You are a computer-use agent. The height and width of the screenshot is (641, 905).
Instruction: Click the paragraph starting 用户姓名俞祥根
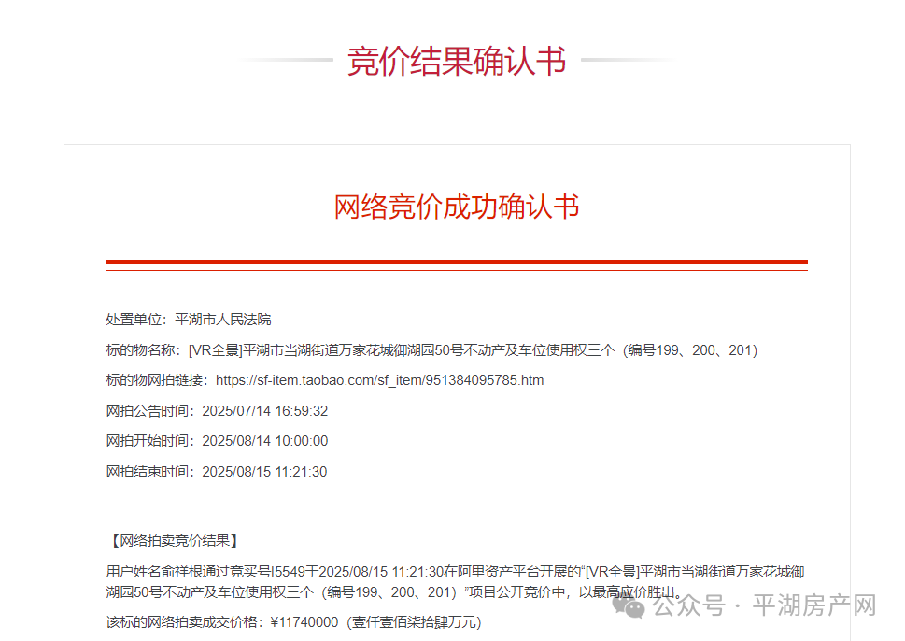pyautogui.click(x=455, y=582)
